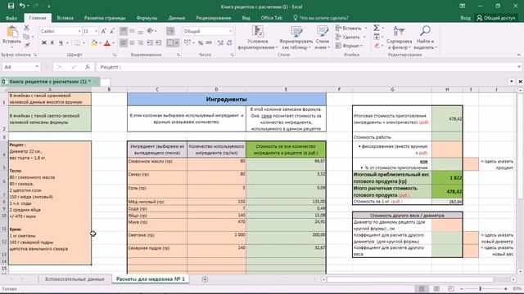524x294 pixels.
Task: Click the increase decimal places icon
Action: click(x=220, y=43)
